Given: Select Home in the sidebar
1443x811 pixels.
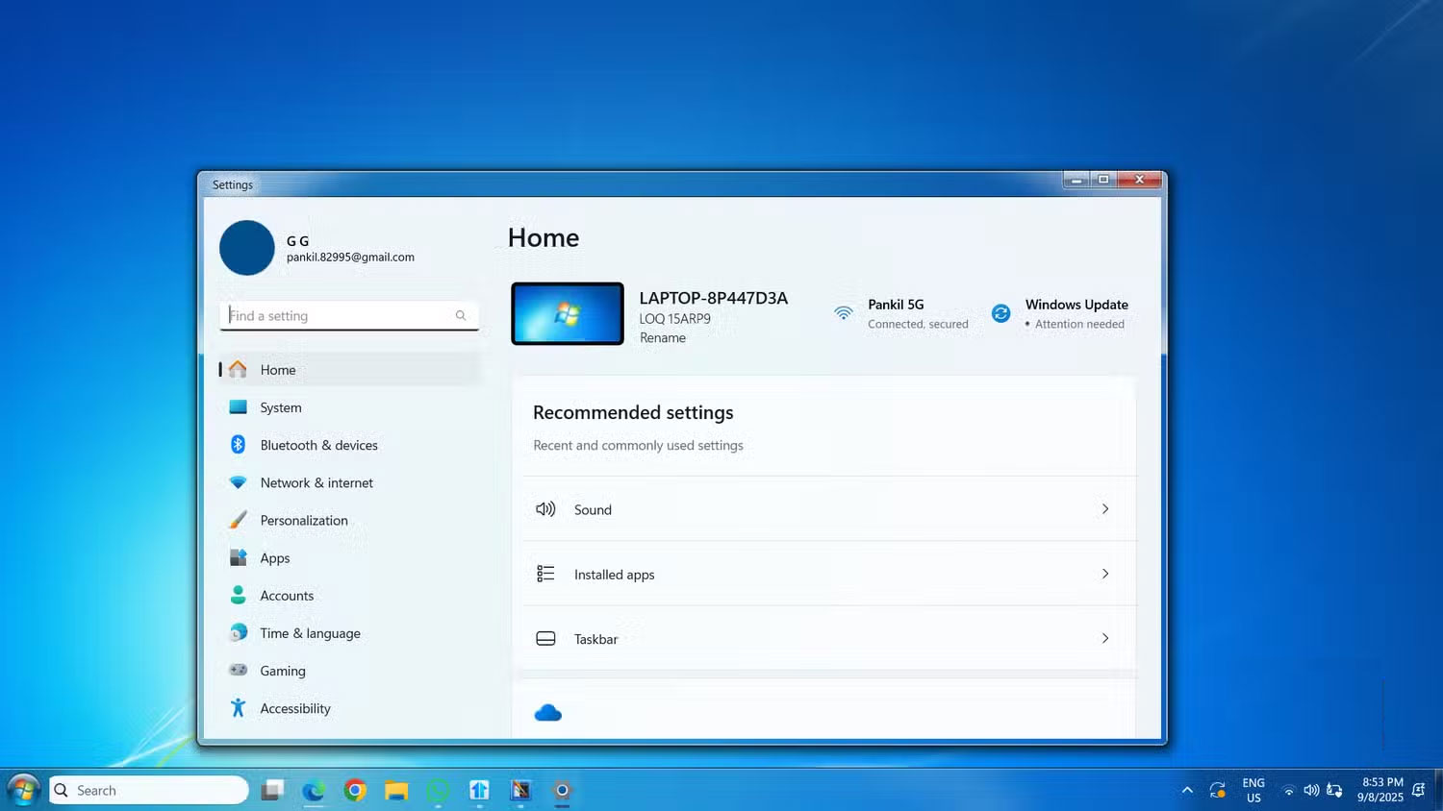Looking at the screenshot, I should pos(277,369).
